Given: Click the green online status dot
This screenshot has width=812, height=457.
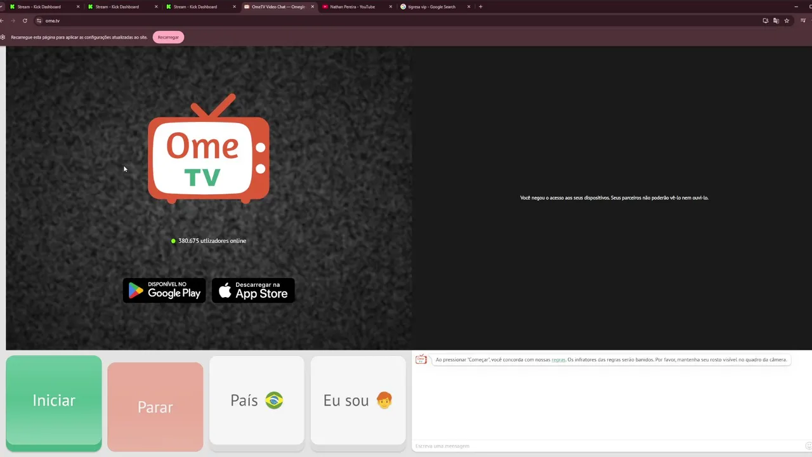Looking at the screenshot, I should click(x=173, y=241).
